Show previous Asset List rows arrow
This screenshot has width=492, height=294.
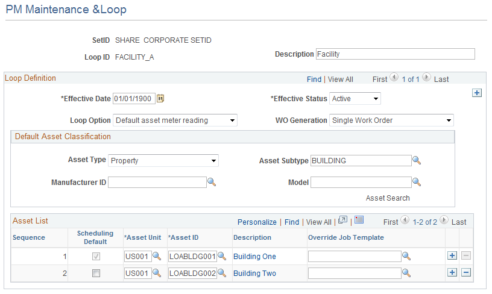(x=405, y=220)
